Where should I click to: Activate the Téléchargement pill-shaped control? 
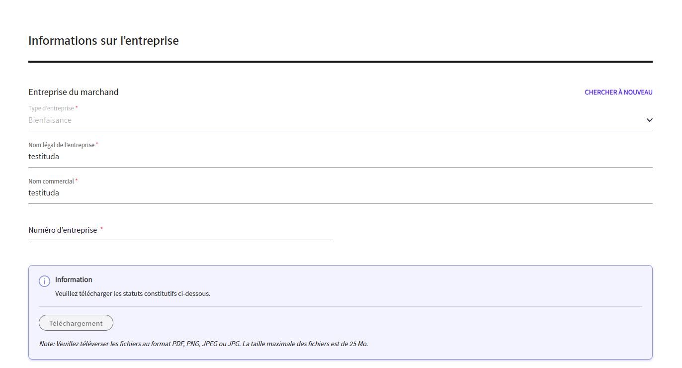point(76,323)
